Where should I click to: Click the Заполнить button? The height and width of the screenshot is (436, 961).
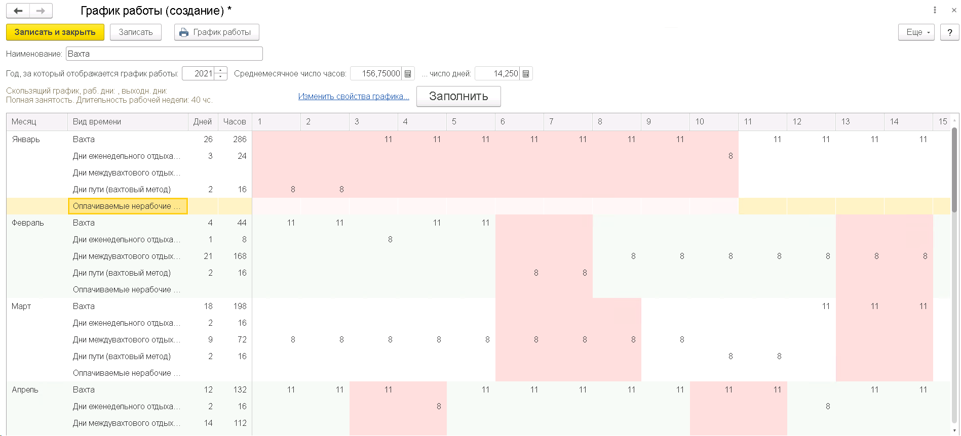[x=458, y=96]
